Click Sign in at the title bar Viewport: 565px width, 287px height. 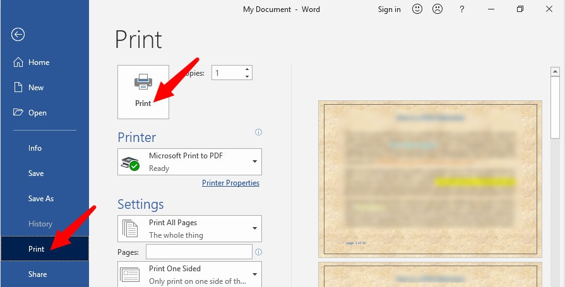click(x=389, y=9)
